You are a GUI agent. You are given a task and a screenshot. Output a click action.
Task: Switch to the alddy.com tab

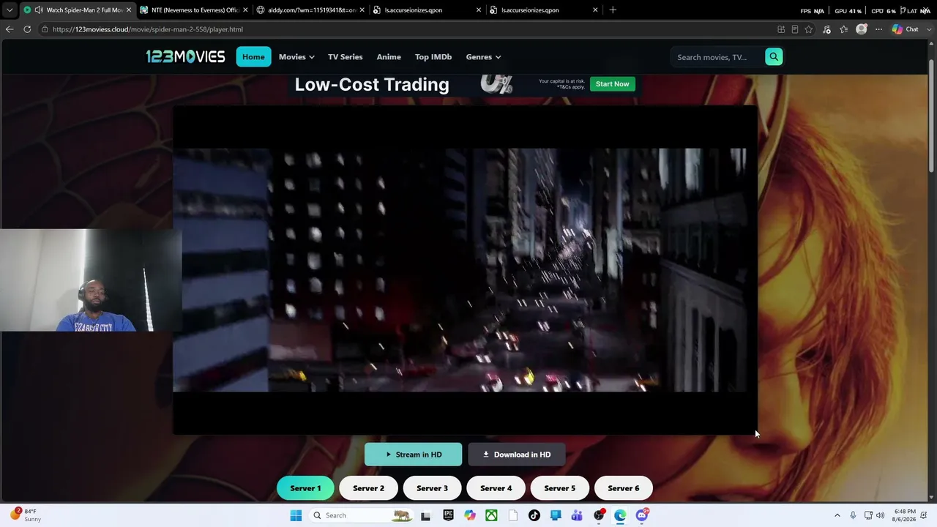(x=311, y=10)
